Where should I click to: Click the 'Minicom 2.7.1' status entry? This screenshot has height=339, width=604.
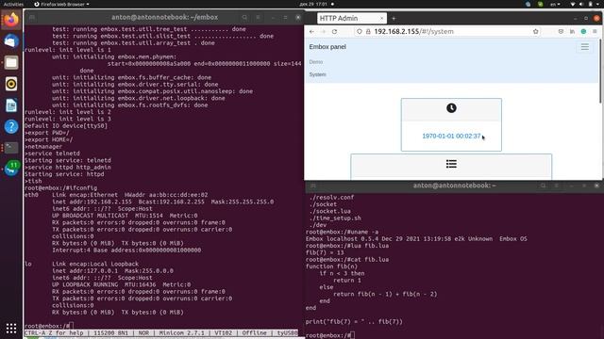tap(181, 332)
